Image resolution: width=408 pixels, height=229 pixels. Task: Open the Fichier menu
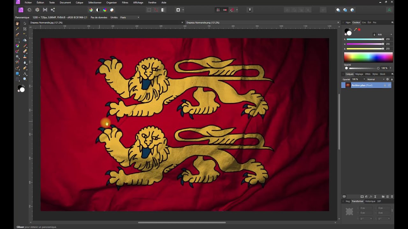tap(28, 3)
